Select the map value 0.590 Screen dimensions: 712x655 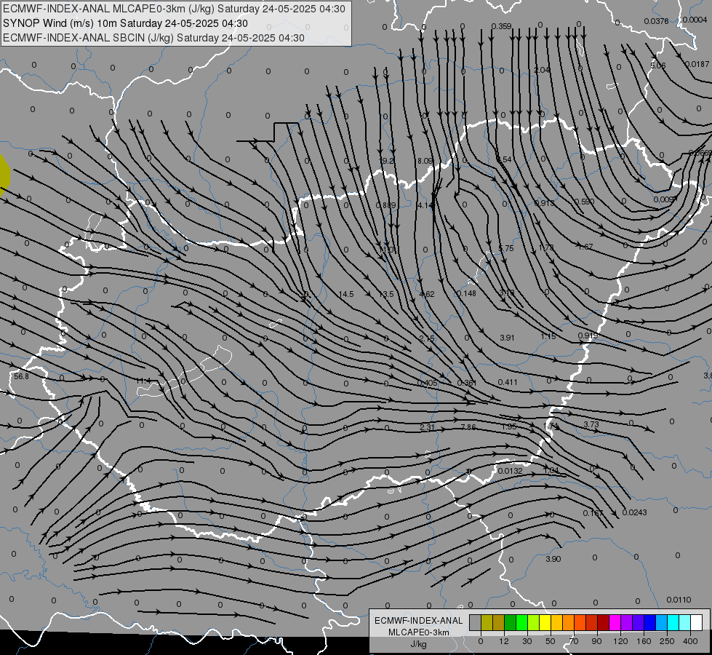pyautogui.click(x=585, y=202)
